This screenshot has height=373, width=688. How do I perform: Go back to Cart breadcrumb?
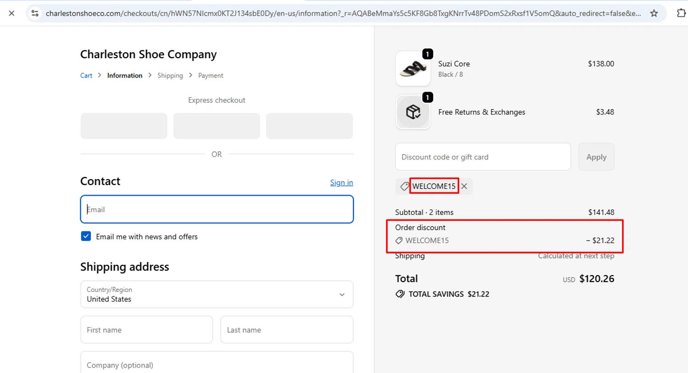(x=86, y=76)
